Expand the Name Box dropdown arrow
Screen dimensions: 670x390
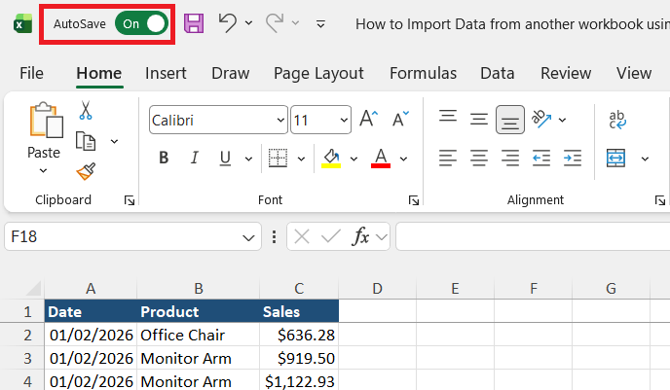tap(248, 237)
